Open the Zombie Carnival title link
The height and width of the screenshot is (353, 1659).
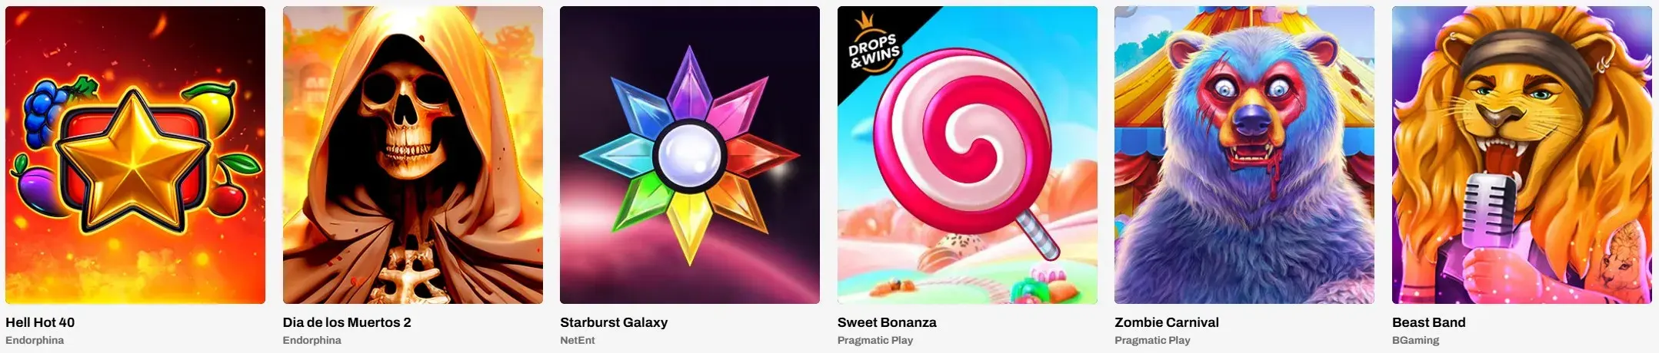pyautogui.click(x=1167, y=322)
